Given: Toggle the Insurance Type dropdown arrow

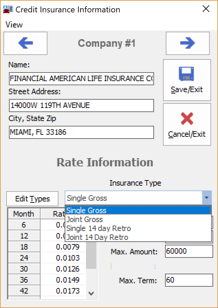Looking at the screenshot, I should point(207,198).
